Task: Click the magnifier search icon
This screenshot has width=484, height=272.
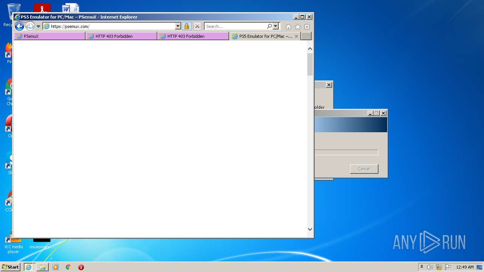Action: click(x=269, y=26)
